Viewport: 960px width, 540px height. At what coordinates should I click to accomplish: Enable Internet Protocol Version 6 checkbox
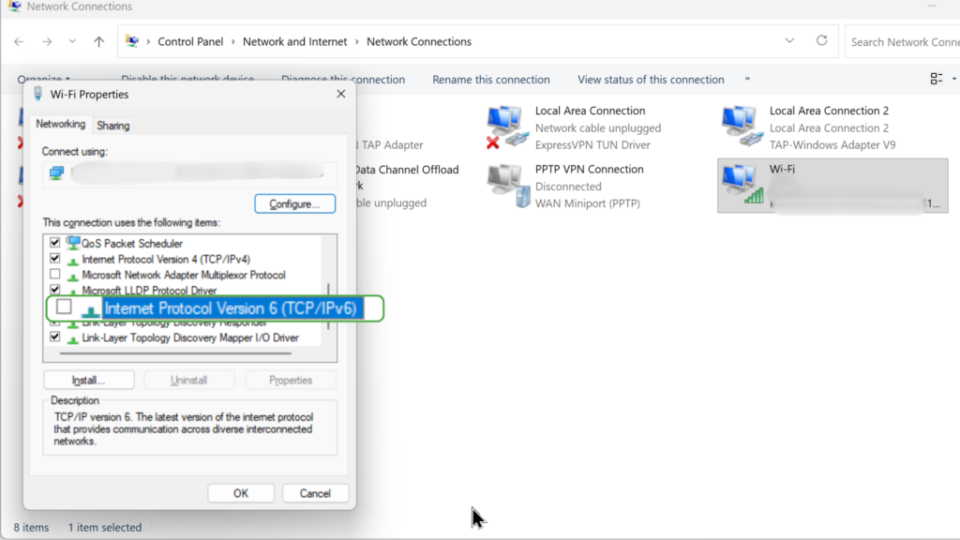(x=64, y=307)
